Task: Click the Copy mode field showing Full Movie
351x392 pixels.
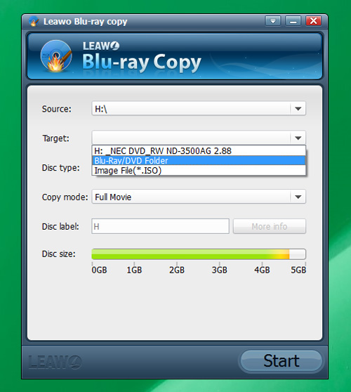Action: pos(199,197)
